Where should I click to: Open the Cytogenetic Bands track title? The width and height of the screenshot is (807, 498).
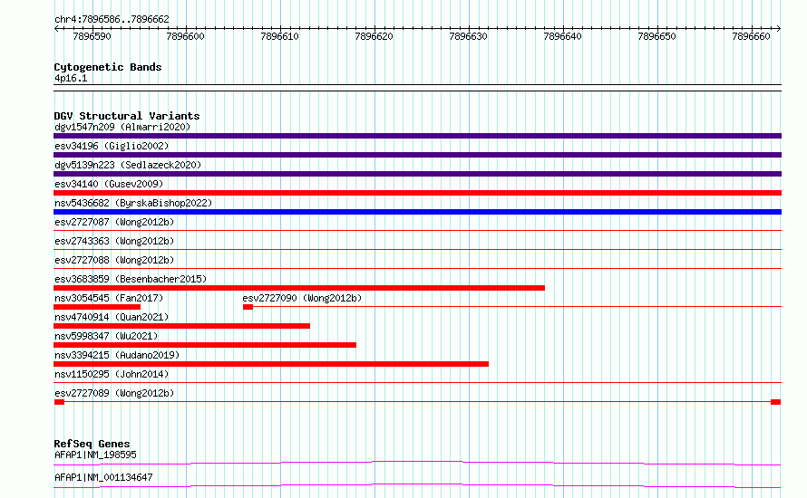click(108, 67)
